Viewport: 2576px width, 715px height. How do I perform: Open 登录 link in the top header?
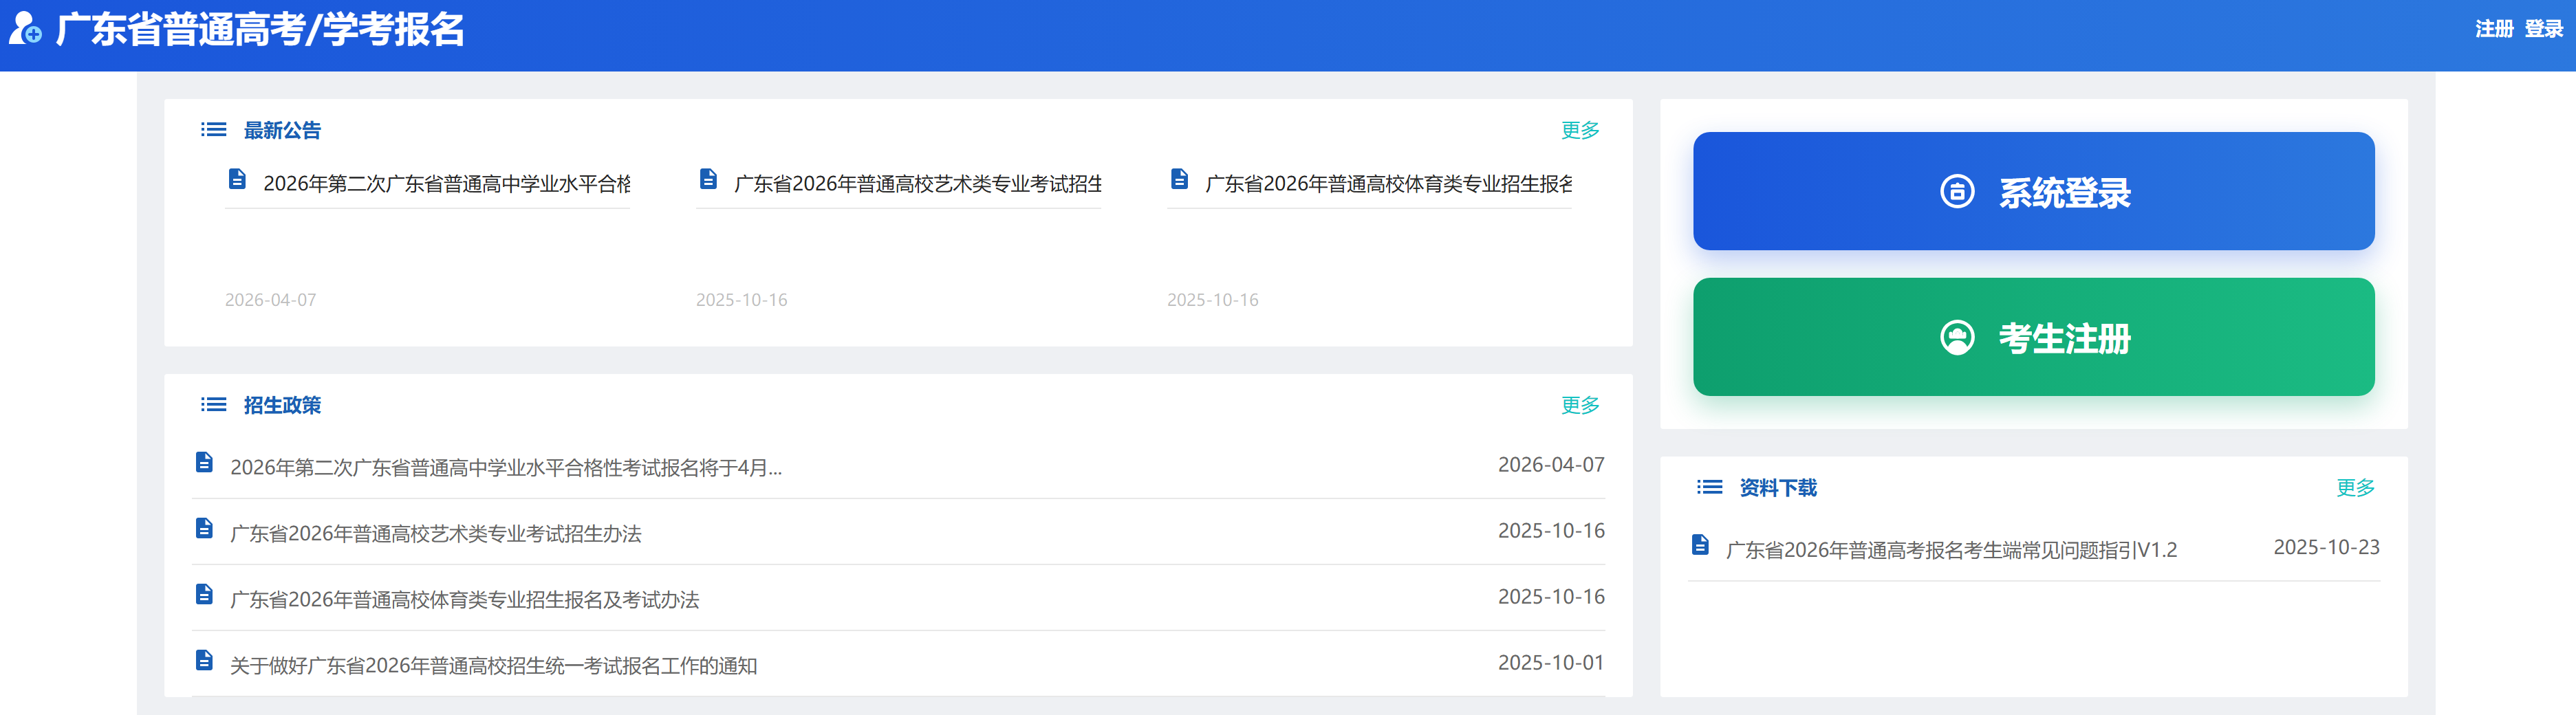pyautogui.click(x=2543, y=29)
